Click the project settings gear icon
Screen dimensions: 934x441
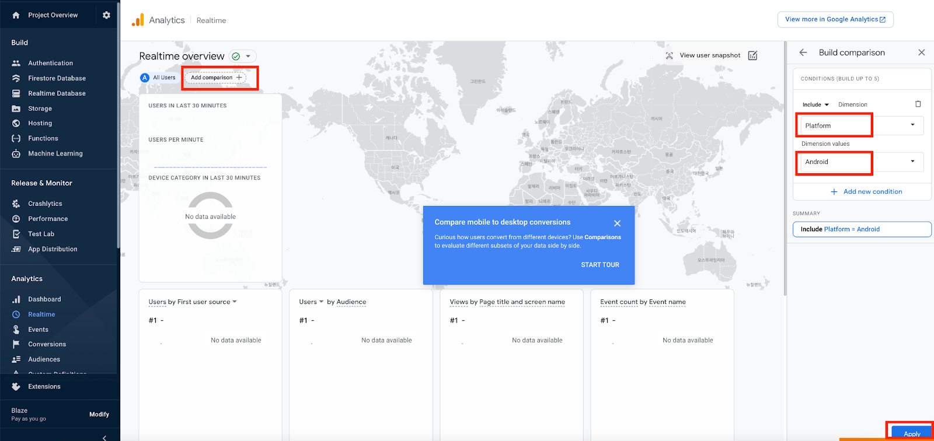point(106,15)
